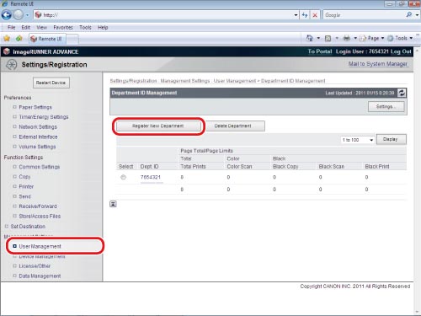Click the Home icon in command bar

coord(310,38)
